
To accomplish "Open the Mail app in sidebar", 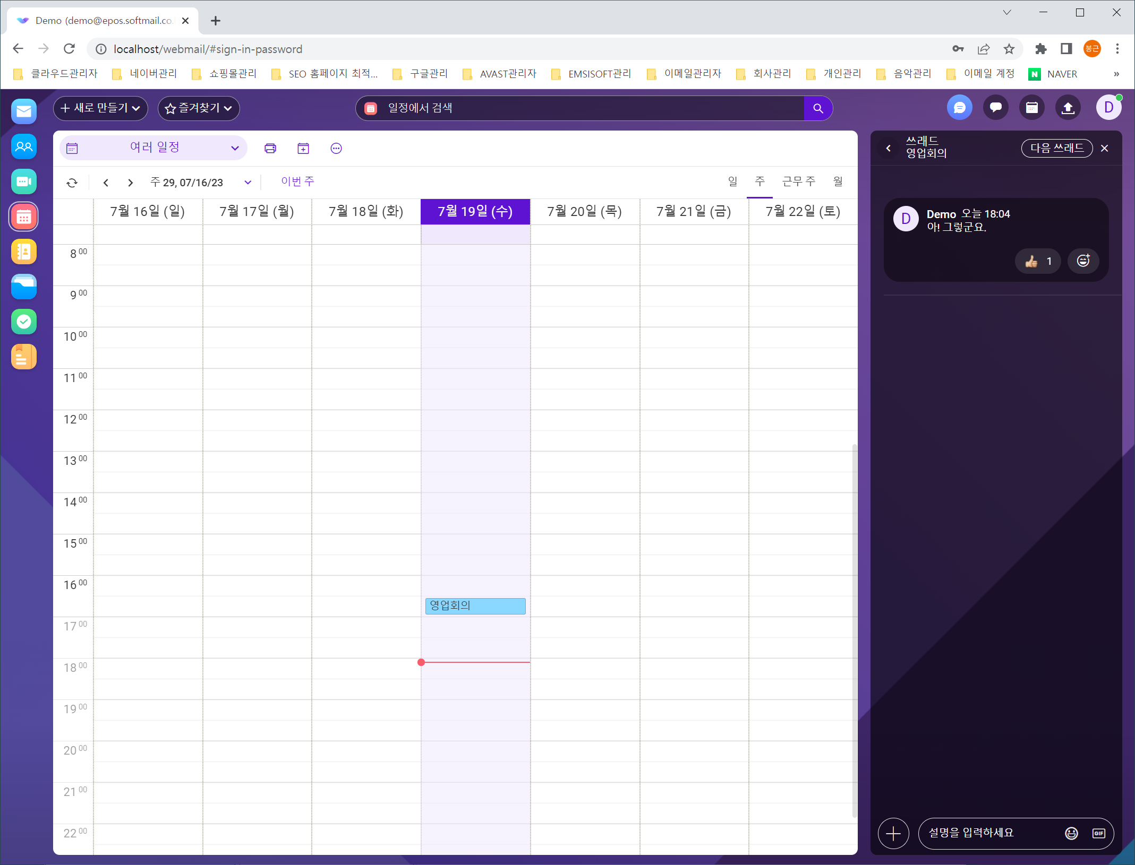I will click(x=24, y=111).
